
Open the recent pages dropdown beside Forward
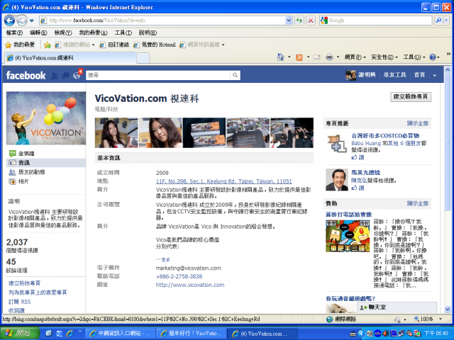(31, 21)
